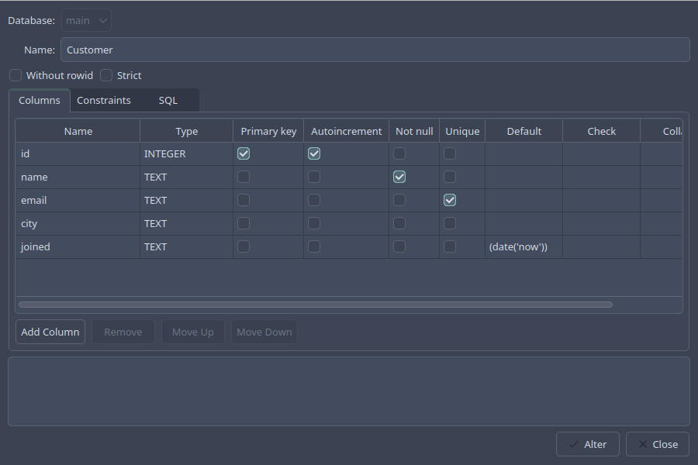Click the horizontal scrollbar under the columns table
This screenshot has width=698, height=465.
pyautogui.click(x=316, y=305)
